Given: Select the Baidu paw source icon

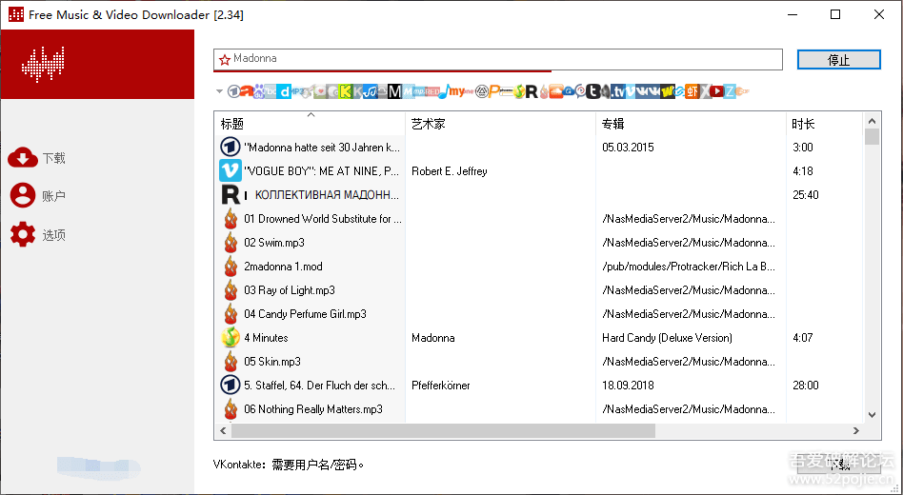Looking at the screenshot, I should pos(259,91).
